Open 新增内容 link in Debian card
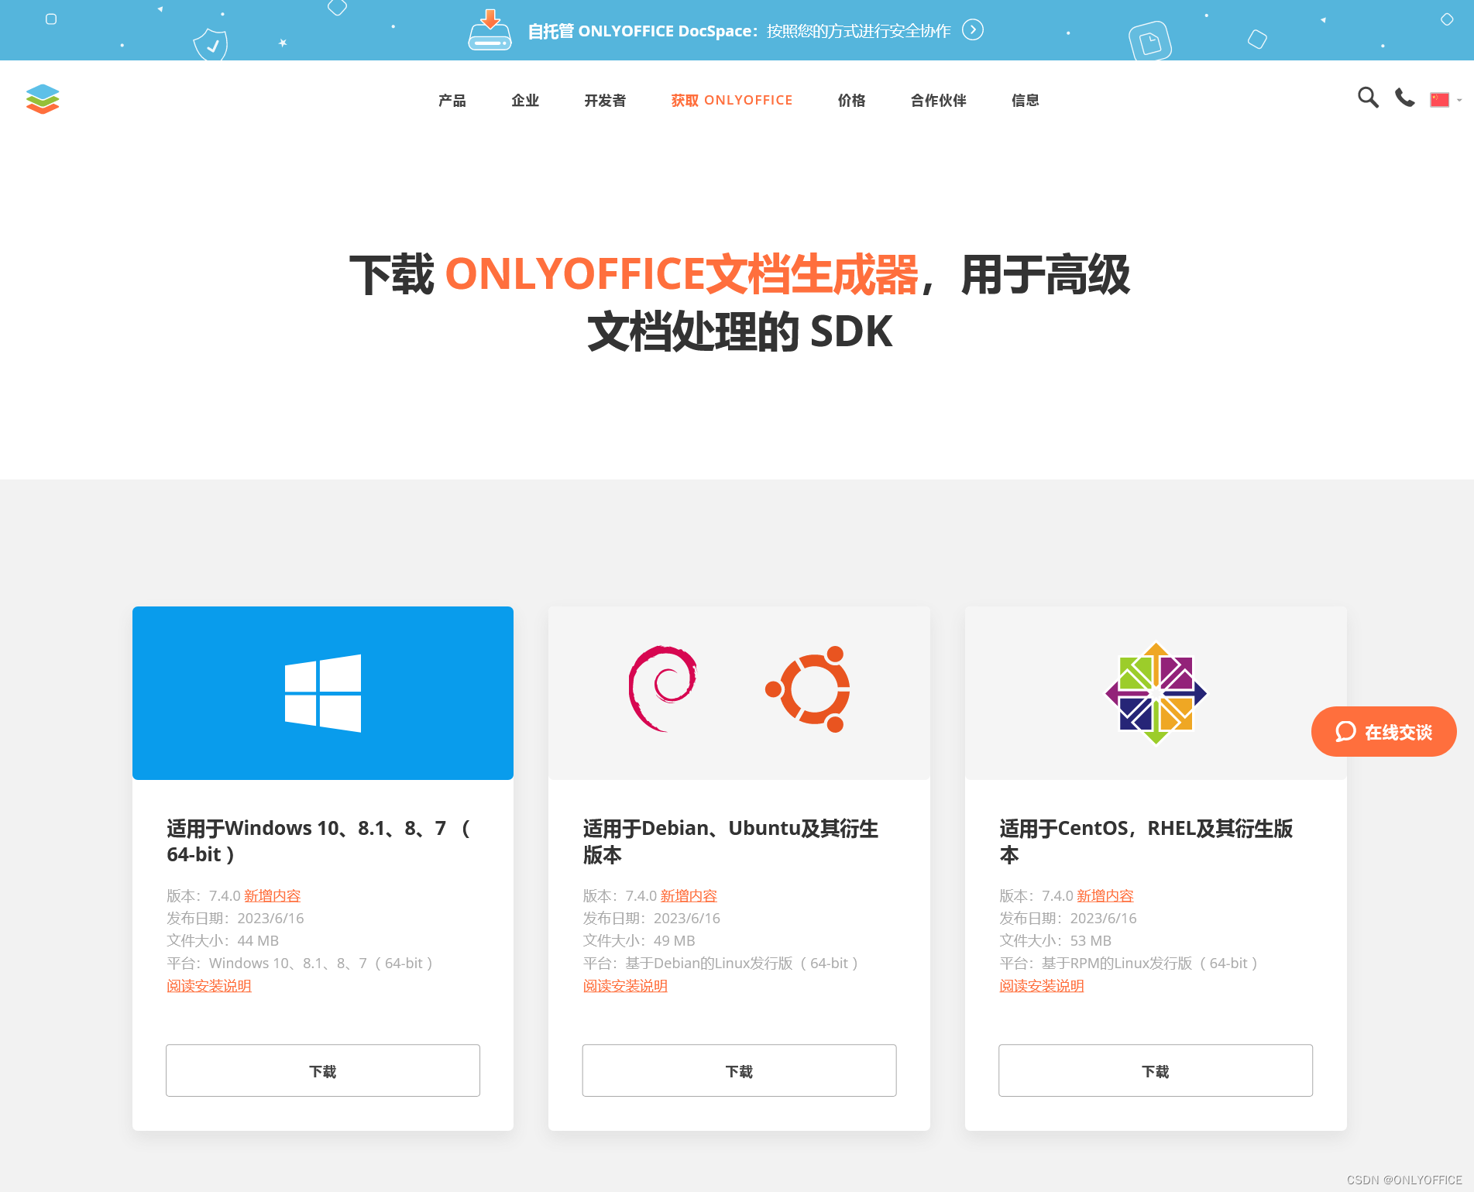This screenshot has height=1192, width=1474. pos(689,895)
